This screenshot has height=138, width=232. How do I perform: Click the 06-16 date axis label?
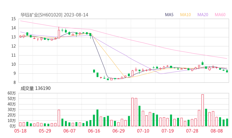pyautogui.click(x=94, y=131)
